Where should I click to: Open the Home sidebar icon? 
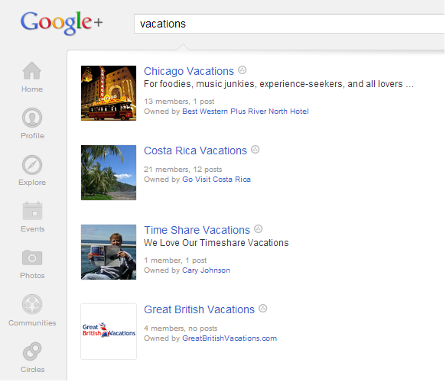point(32,71)
